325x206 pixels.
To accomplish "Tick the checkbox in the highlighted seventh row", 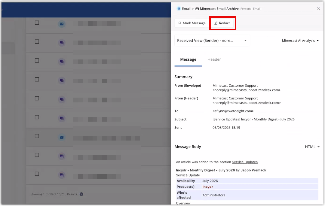I will (37, 136).
